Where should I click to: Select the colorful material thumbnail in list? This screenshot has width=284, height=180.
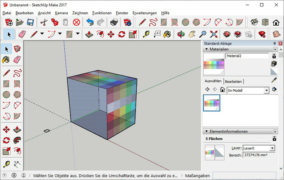(x=211, y=103)
